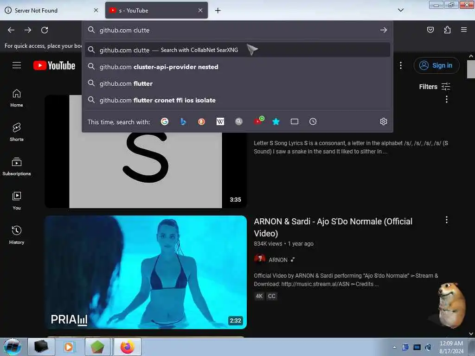475x356 pixels.
Task: Search this time with Wikipedia
Action: click(220, 122)
